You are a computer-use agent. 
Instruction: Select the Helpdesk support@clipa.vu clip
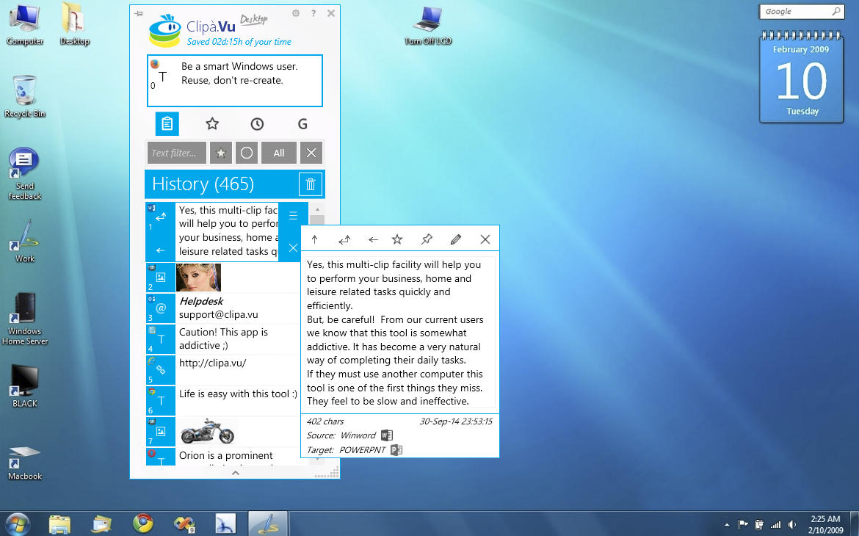click(236, 308)
